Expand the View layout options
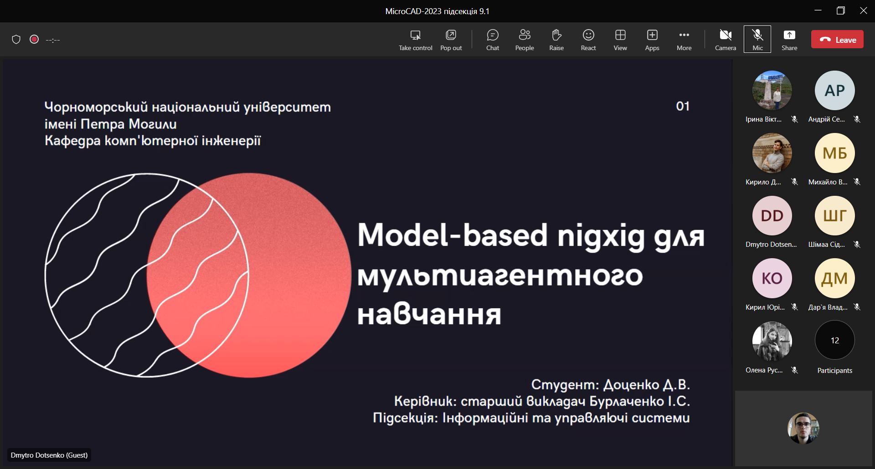875x469 pixels. tap(620, 40)
